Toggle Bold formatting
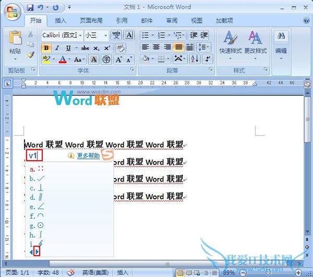 tap(46, 48)
